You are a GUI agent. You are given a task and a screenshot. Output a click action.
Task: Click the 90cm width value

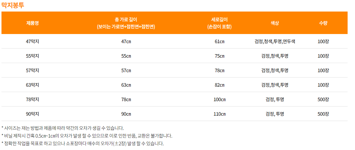126,114
